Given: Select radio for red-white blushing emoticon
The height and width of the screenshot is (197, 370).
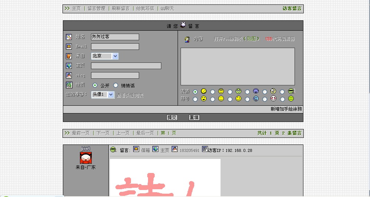Looking at the screenshot, I should point(265,99).
